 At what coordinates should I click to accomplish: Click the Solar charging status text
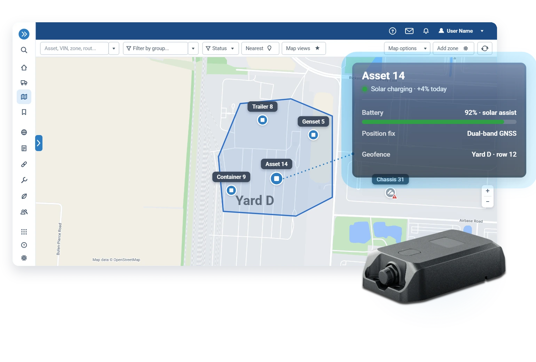409,89
